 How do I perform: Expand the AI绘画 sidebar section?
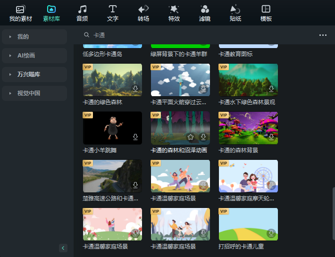(34, 56)
